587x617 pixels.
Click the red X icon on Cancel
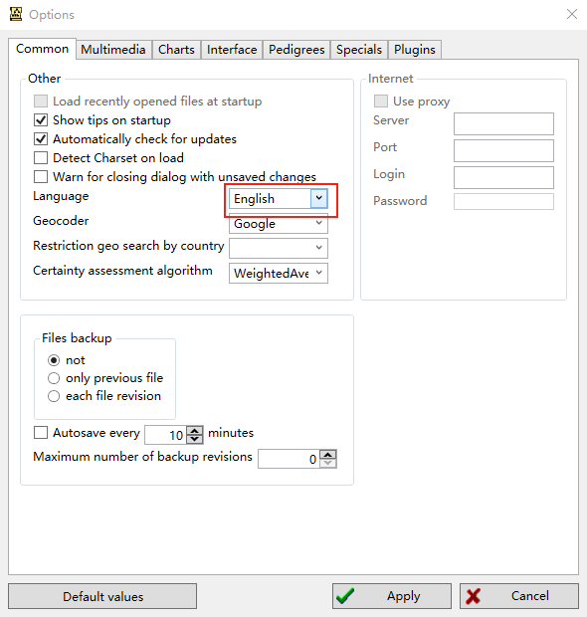pyautogui.click(x=473, y=596)
